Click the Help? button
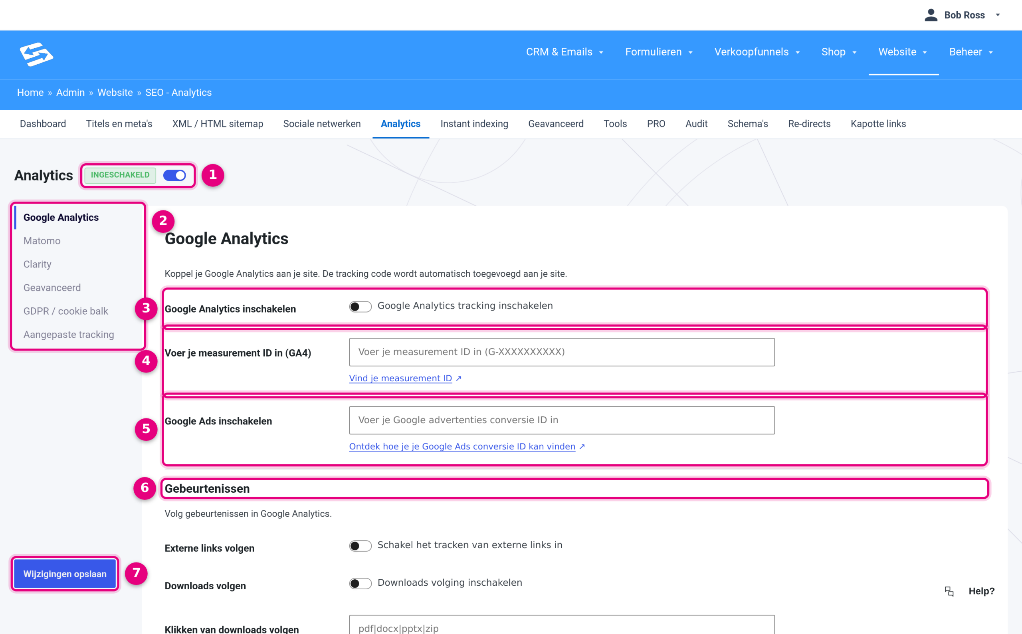Viewport: 1022px width, 634px height. 981,591
